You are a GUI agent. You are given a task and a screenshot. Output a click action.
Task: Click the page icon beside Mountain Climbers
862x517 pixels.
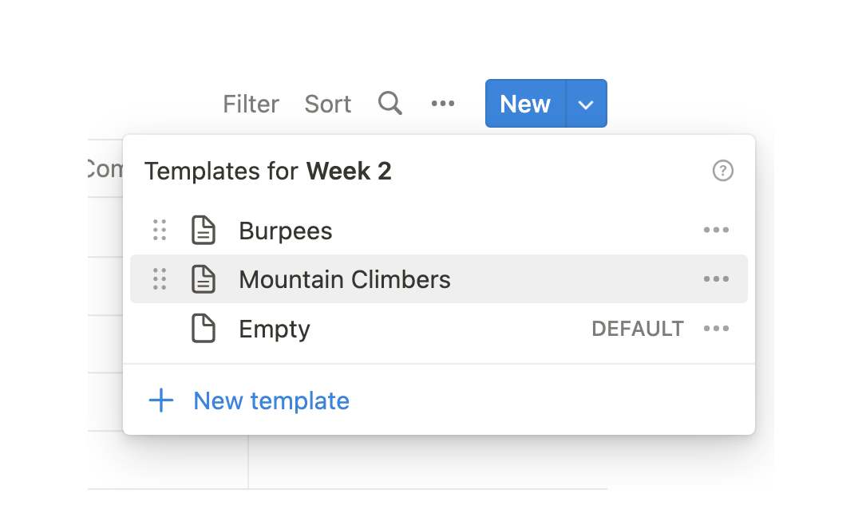pos(204,279)
